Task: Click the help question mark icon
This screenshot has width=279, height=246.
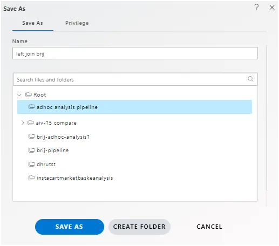Action: pos(257,8)
